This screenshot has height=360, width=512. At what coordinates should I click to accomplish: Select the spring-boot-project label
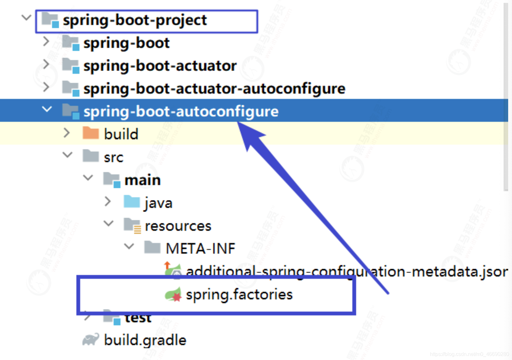point(135,20)
